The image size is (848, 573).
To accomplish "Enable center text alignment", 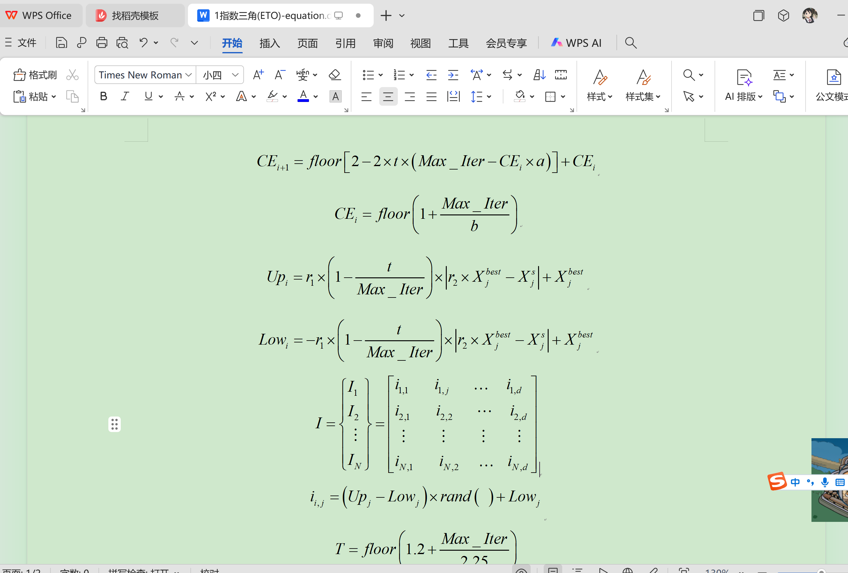I will point(388,97).
